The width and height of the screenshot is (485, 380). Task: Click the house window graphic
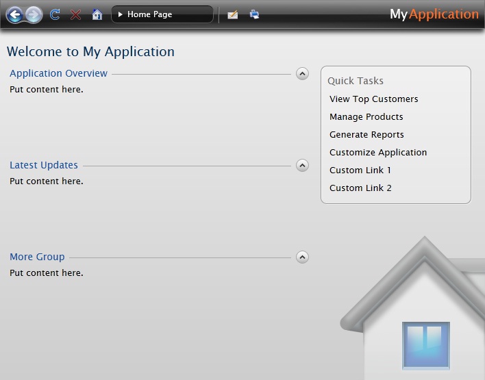click(425, 345)
